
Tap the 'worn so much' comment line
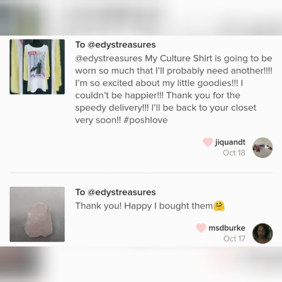coord(174,70)
